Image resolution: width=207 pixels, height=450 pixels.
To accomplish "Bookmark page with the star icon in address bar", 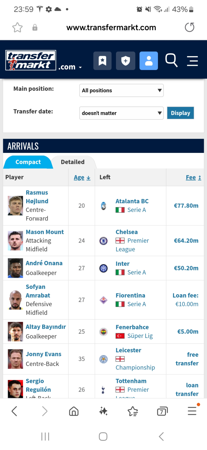I will pyautogui.click(x=17, y=27).
